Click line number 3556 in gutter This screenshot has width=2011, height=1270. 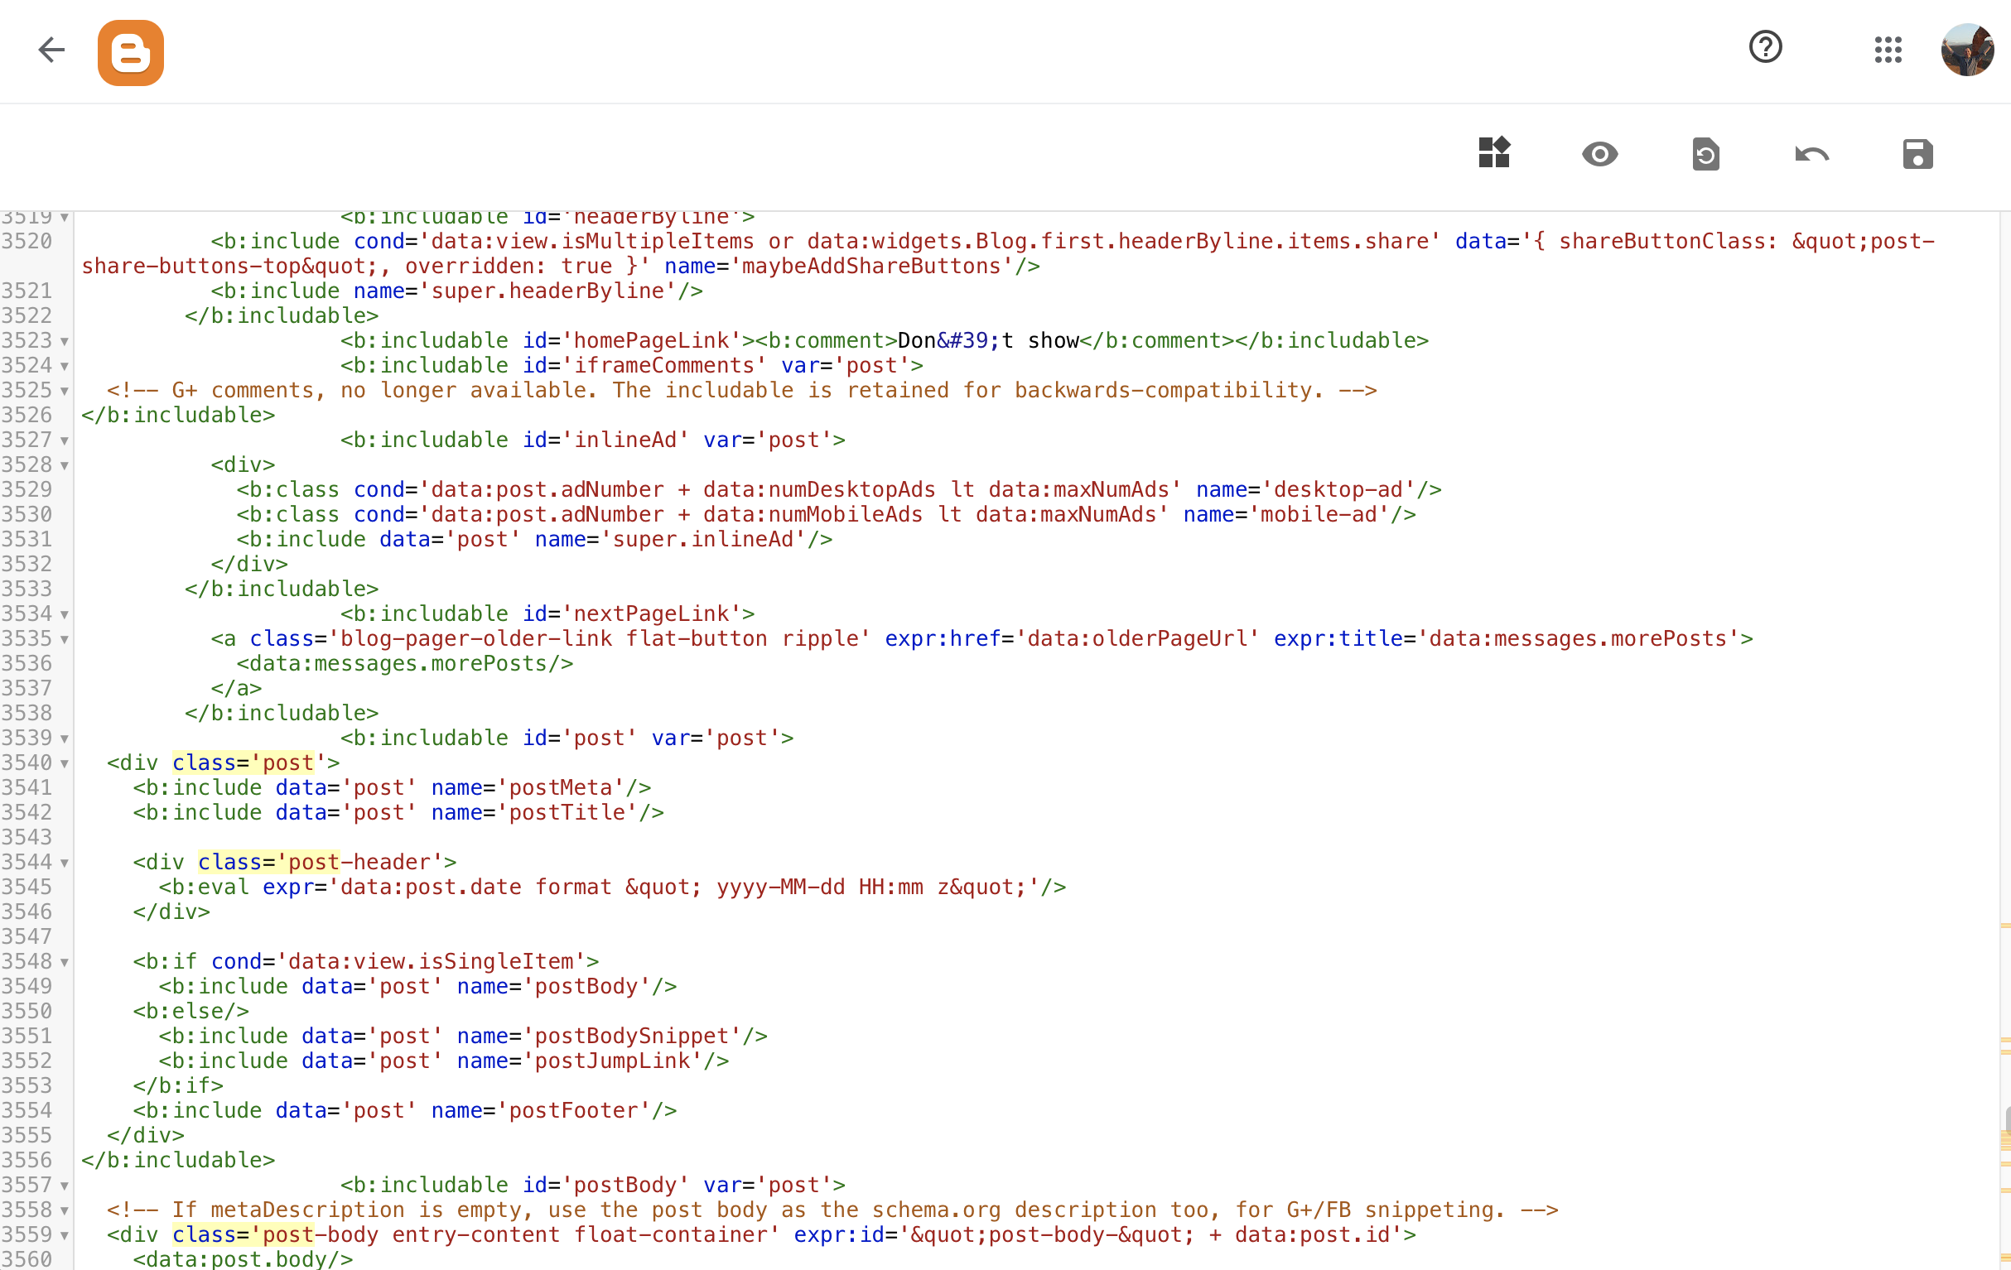(x=27, y=1161)
